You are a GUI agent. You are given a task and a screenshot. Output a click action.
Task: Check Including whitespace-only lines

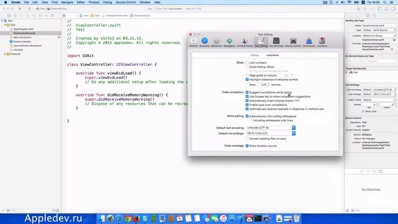tap(251, 120)
